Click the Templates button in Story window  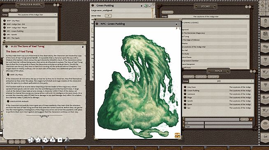[167, 12]
